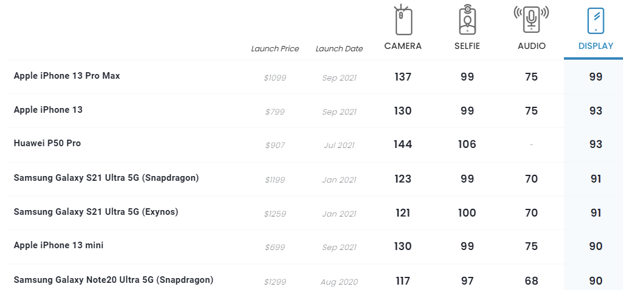Click Huawei P50 Pro selfie score 106

pos(467,144)
